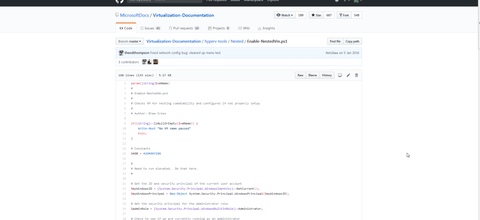Click the 'Exit;' code line
Image resolution: width=480 pixels, height=220 pixels.
click(143, 133)
